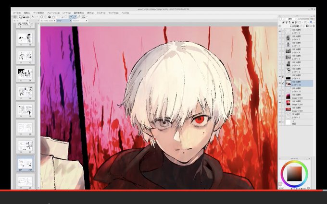Toggle Snap to Ruler icon
Image resolution: width=327 pixels, height=204 pixels.
[71, 17]
